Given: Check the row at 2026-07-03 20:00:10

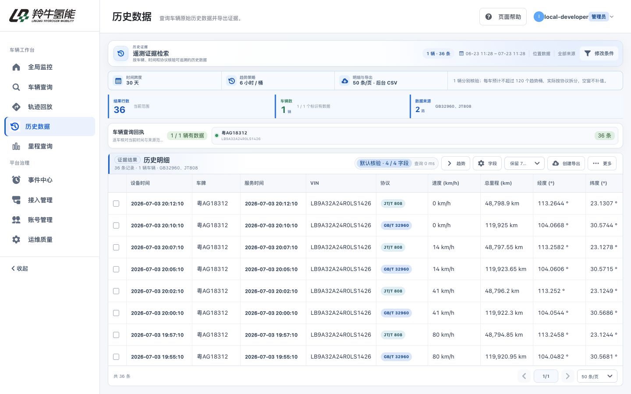Looking at the screenshot, I should (116, 313).
